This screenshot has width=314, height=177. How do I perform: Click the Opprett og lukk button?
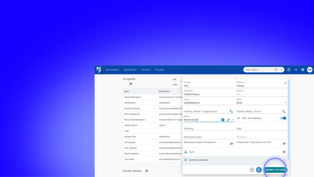click(275, 170)
